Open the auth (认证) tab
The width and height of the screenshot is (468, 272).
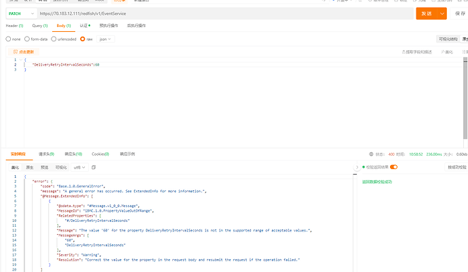(85, 26)
